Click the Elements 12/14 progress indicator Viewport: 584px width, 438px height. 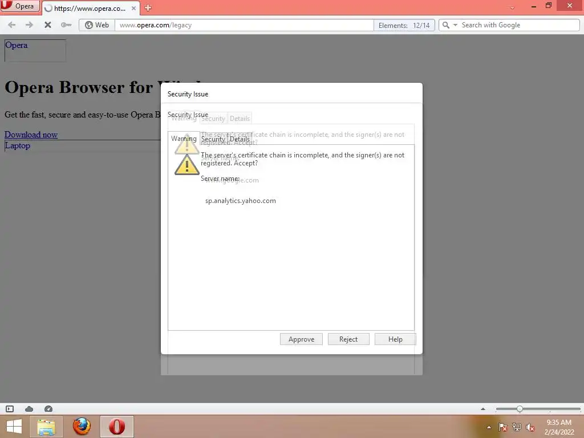pos(404,25)
